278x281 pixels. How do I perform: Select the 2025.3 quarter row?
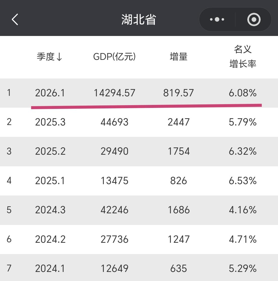click(139, 122)
